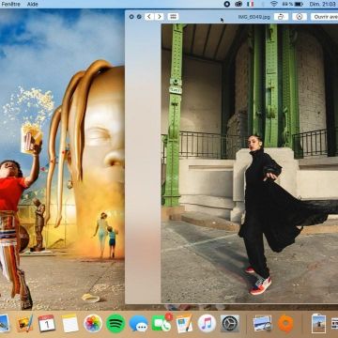Show the previous image in Quick Look
The image size is (338, 338).
pyautogui.click(x=149, y=17)
